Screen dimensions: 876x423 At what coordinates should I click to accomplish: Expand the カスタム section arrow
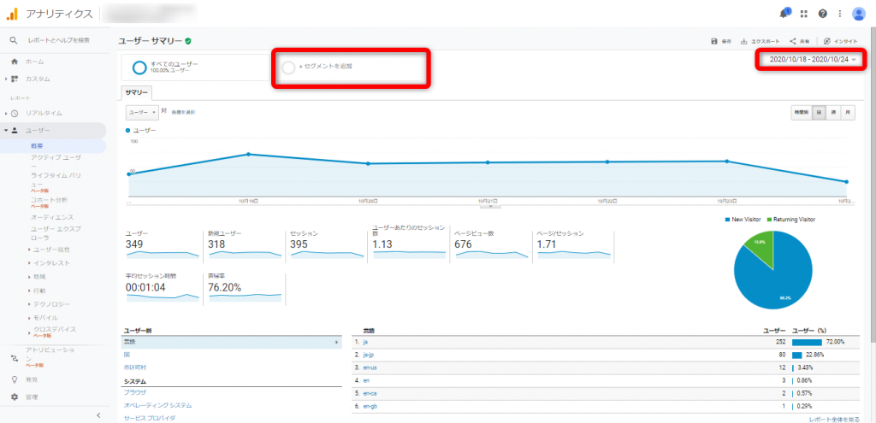click(x=6, y=79)
